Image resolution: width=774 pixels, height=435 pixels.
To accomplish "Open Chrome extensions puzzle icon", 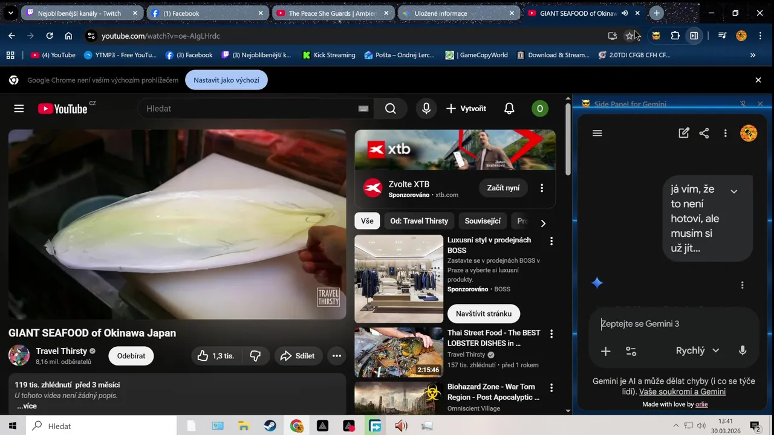I will coord(675,36).
